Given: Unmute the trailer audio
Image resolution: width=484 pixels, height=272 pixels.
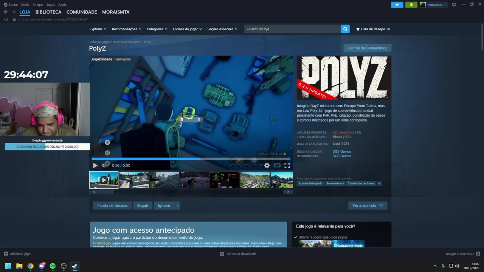Looking at the screenshot, I should coord(104,165).
